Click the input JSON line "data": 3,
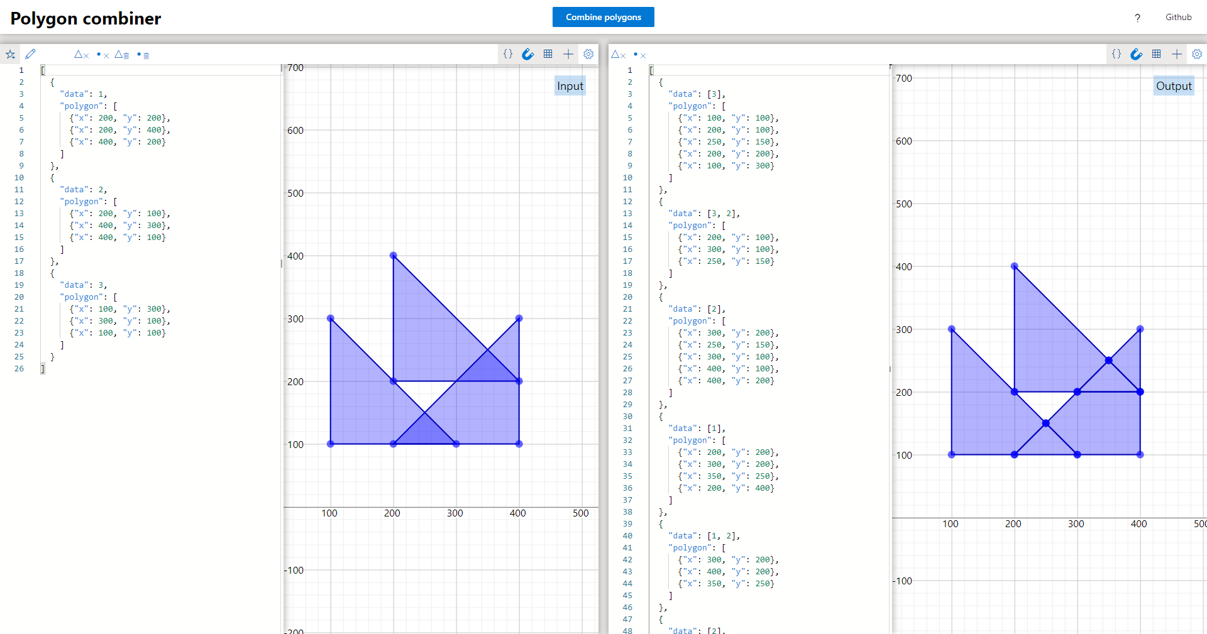Image resolution: width=1207 pixels, height=634 pixels. click(84, 285)
